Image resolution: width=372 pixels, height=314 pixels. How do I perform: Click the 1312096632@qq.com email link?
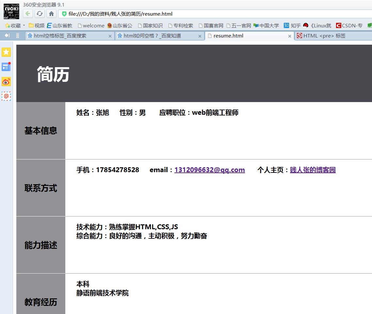[209, 170]
